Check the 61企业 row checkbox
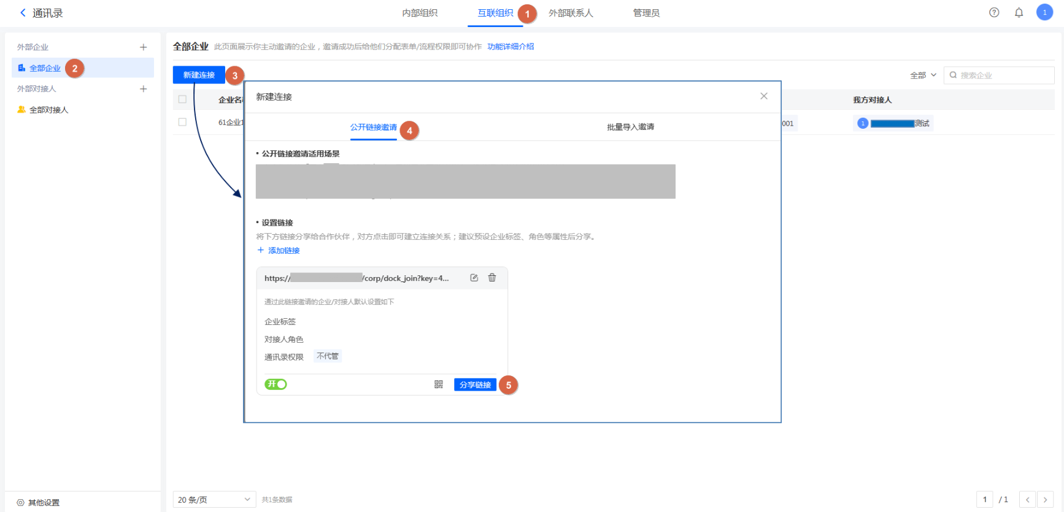This screenshot has height=512, width=1064. click(182, 122)
